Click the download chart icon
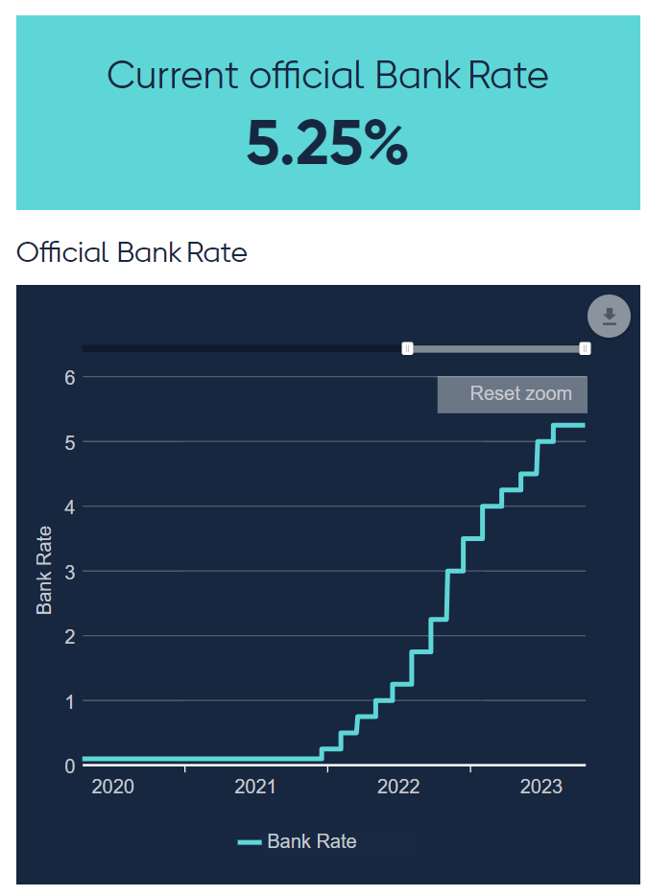Viewport: 648px width, 896px height. (x=609, y=317)
